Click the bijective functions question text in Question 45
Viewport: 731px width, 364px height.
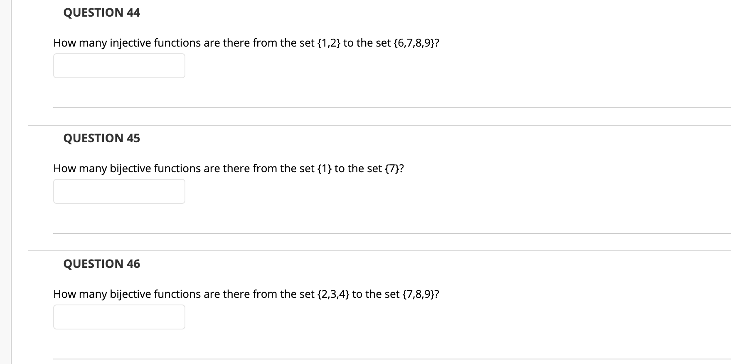coord(229,168)
